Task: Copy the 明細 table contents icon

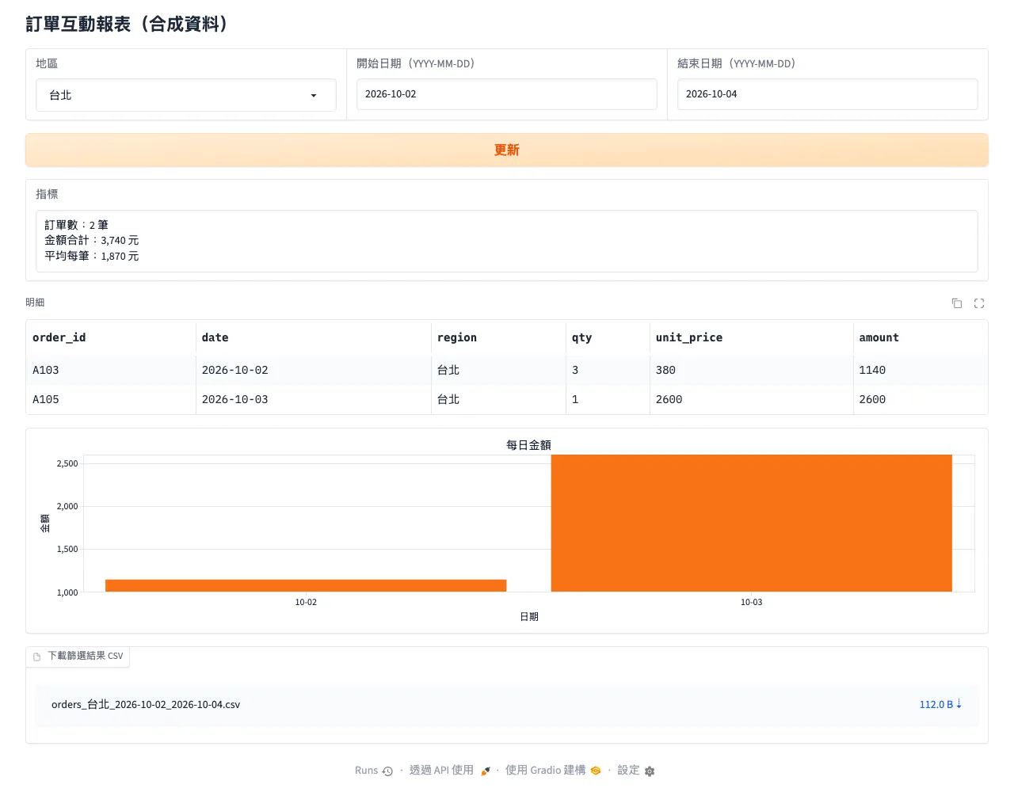Action: [x=957, y=303]
